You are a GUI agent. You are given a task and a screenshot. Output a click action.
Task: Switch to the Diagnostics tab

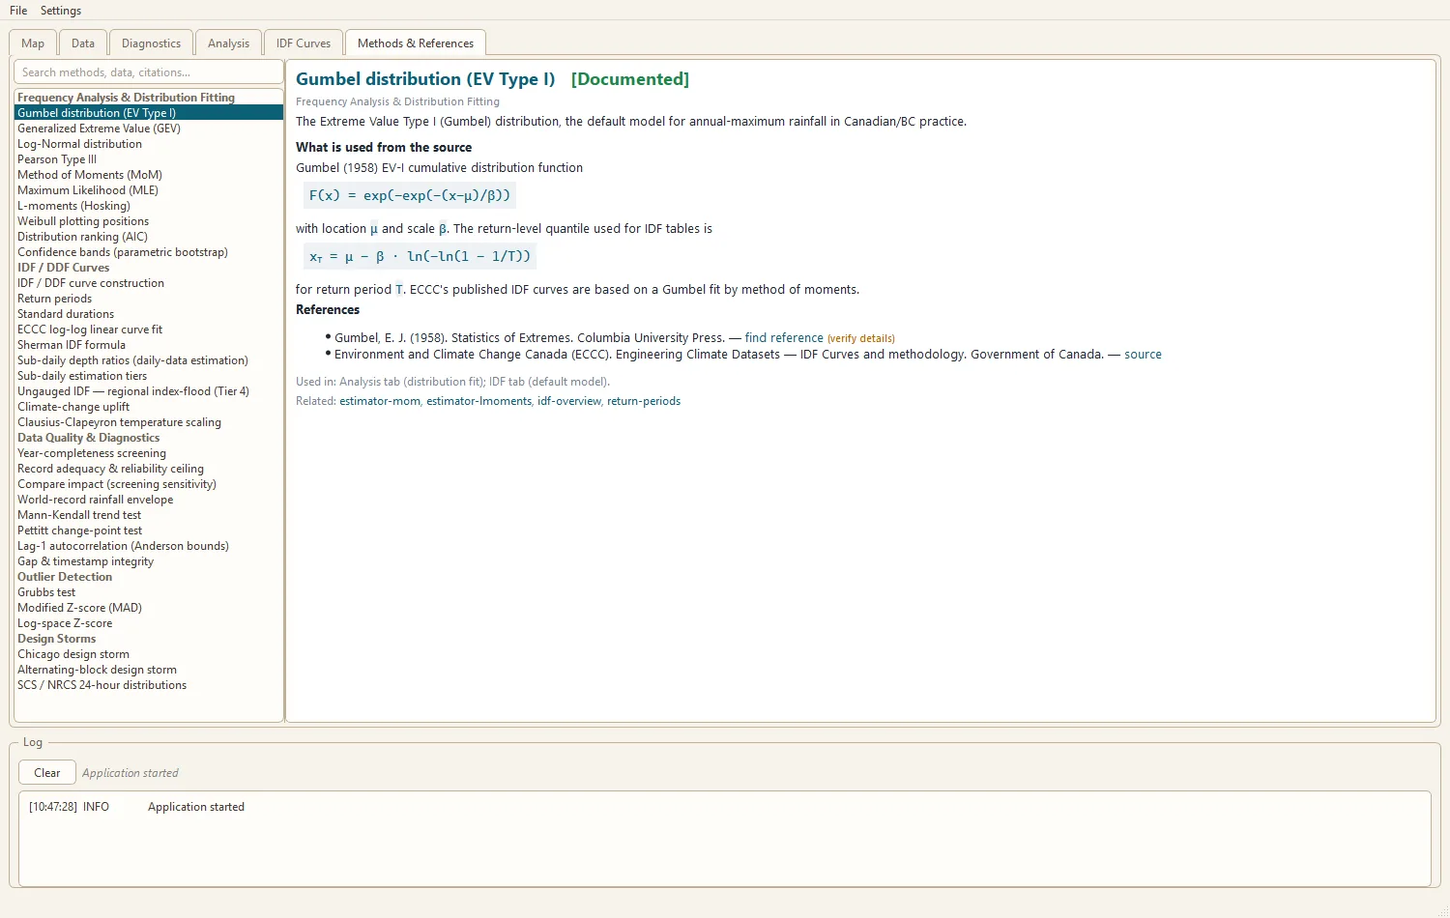[x=151, y=43]
